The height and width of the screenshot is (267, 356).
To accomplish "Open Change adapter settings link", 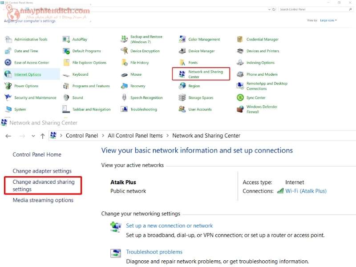I will click(x=42, y=171).
